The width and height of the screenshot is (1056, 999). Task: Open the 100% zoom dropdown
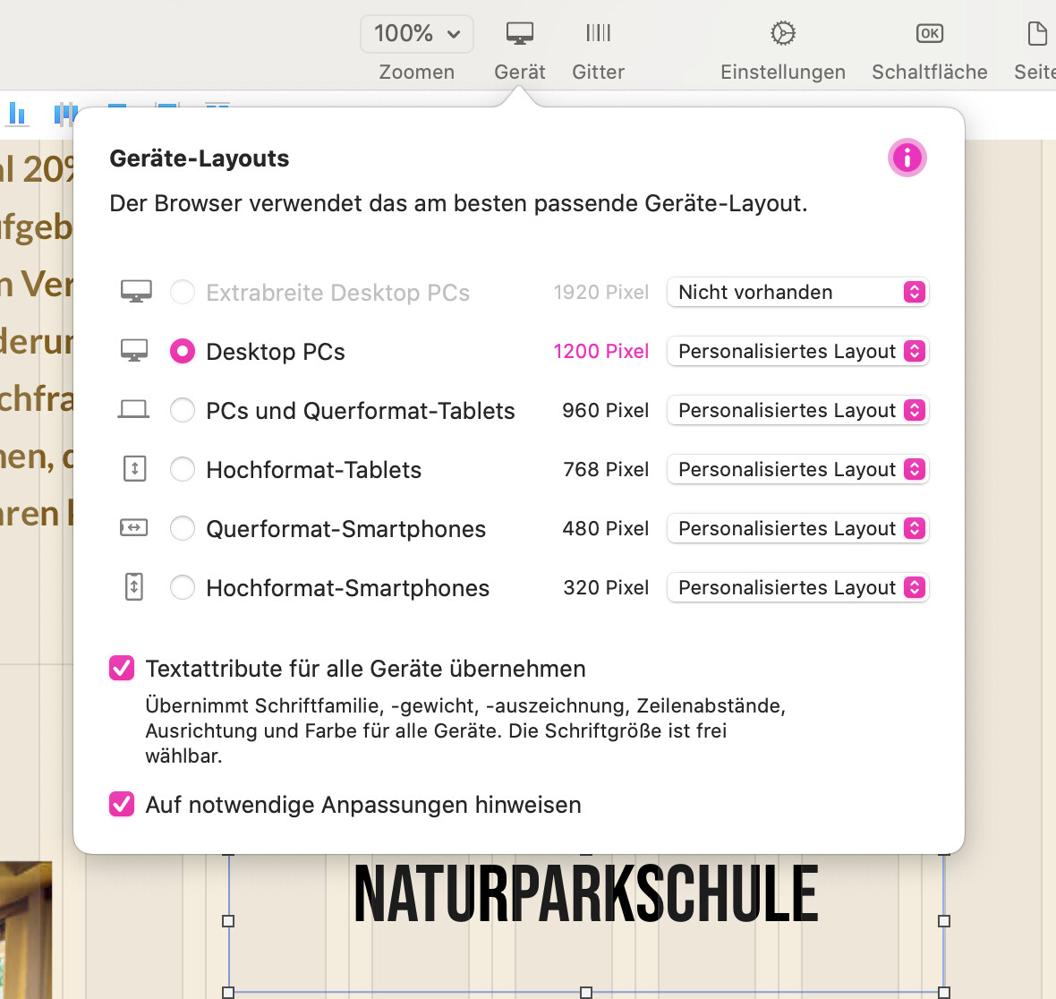click(x=417, y=34)
